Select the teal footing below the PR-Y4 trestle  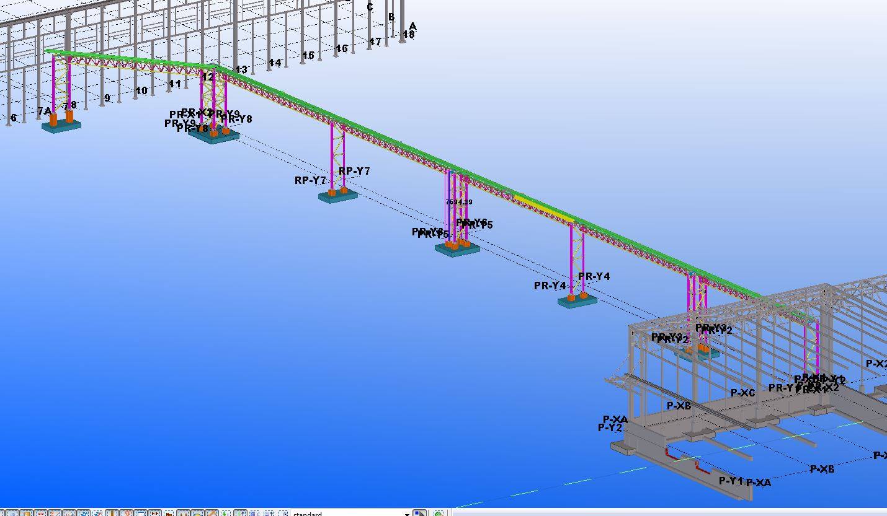(x=577, y=302)
